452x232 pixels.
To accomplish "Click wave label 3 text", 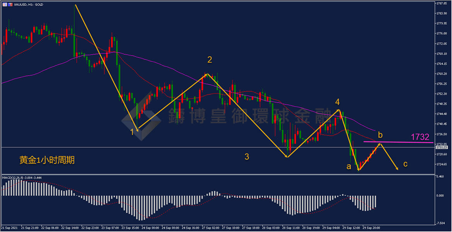I will click(246, 156).
